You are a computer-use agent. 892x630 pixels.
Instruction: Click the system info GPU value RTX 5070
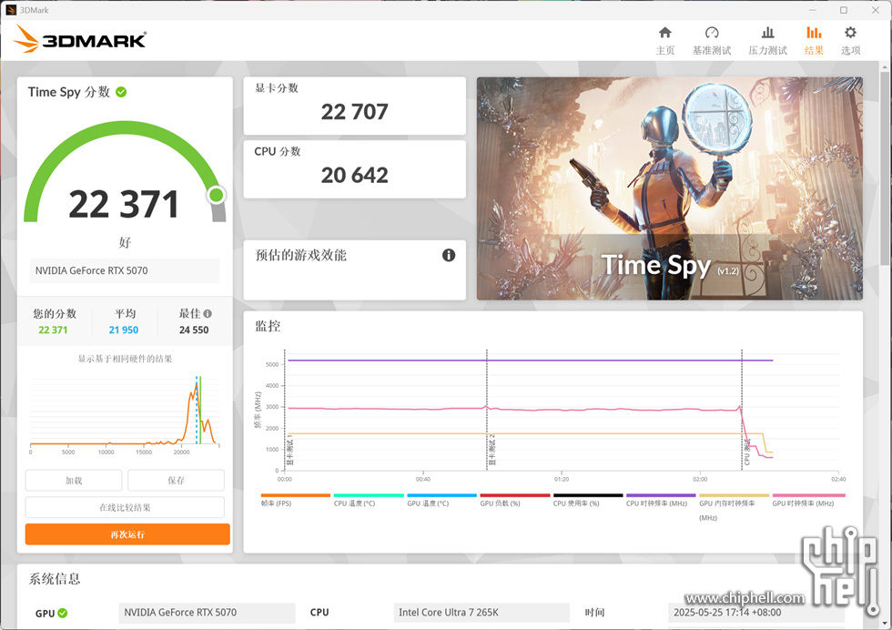(x=208, y=613)
